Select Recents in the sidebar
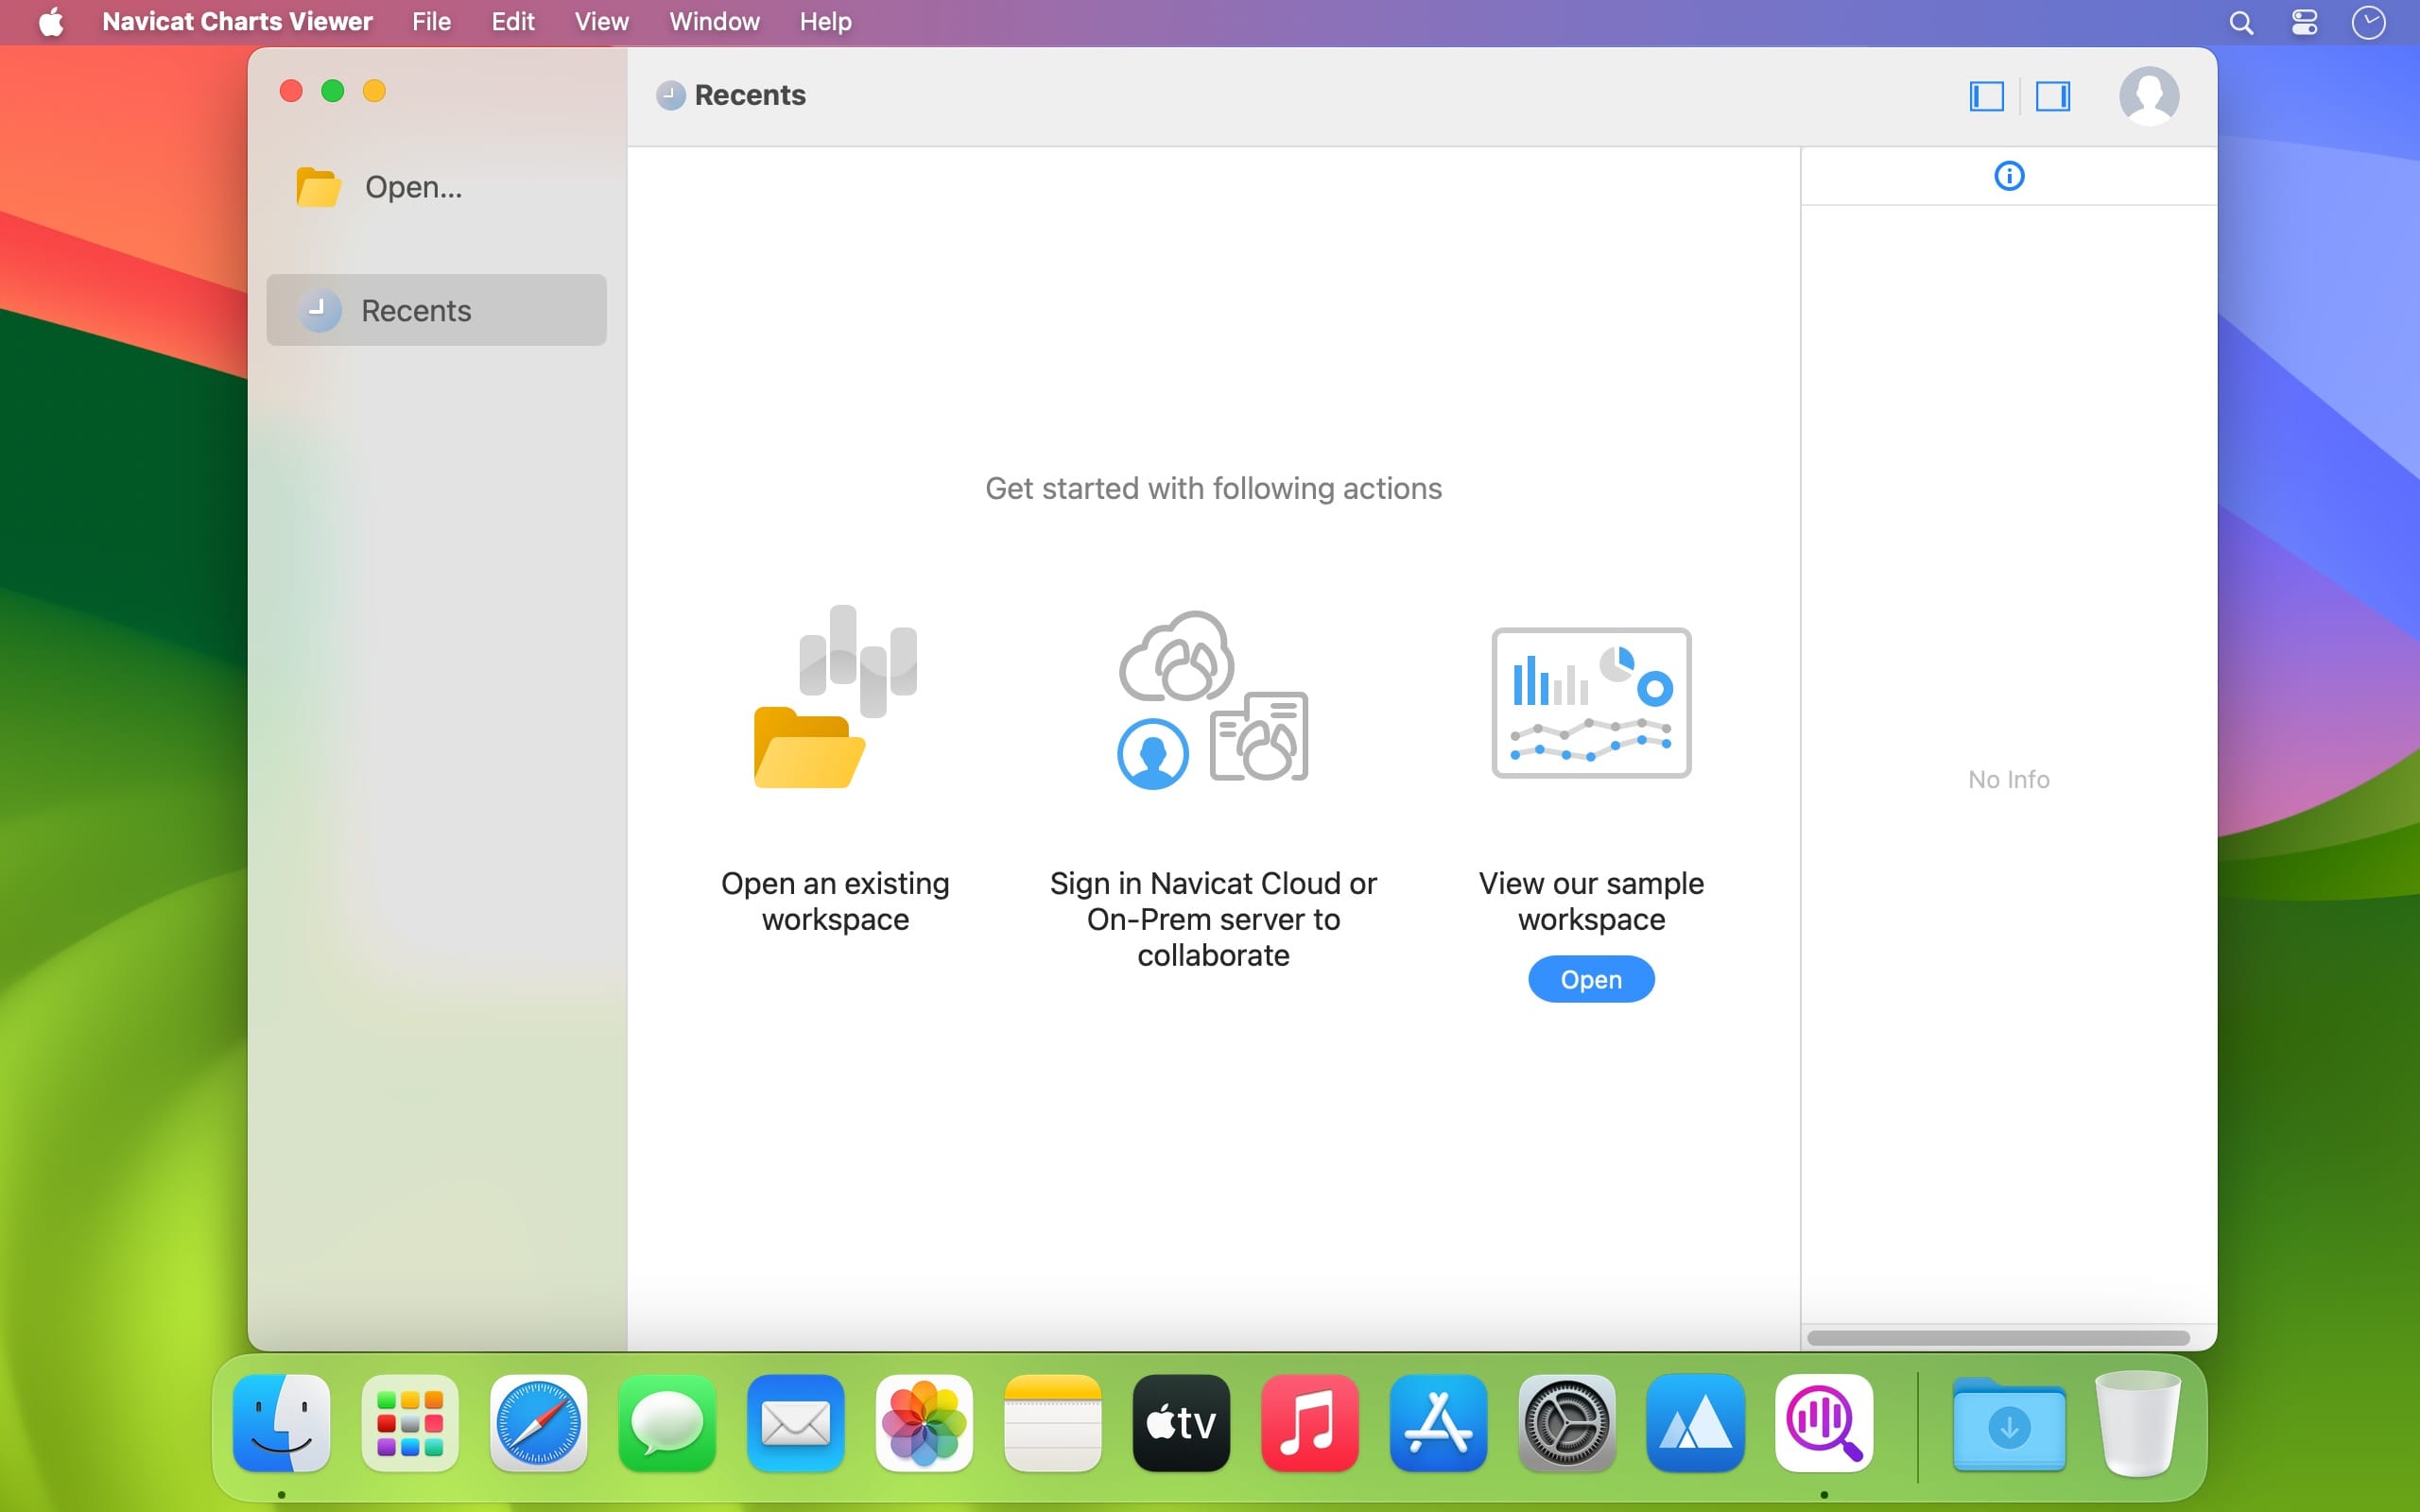The height and width of the screenshot is (1512, 2420). point(436,310)
